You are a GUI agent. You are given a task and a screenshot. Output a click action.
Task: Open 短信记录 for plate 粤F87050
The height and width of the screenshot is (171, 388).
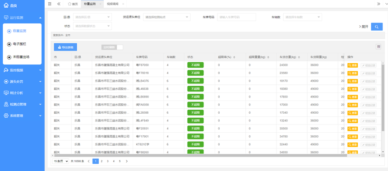tap(369, 65)
